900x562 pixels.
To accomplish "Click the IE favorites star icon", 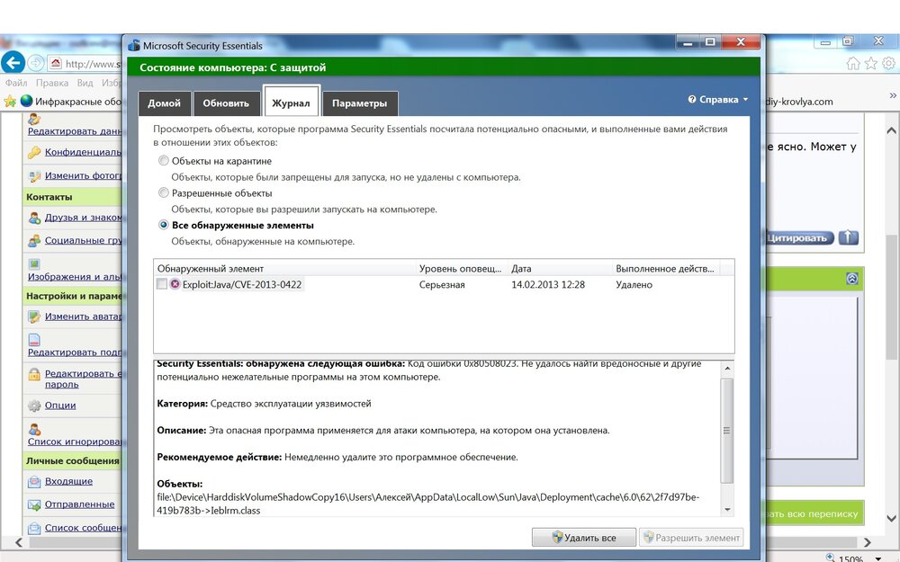I will (x=871, y=64).
